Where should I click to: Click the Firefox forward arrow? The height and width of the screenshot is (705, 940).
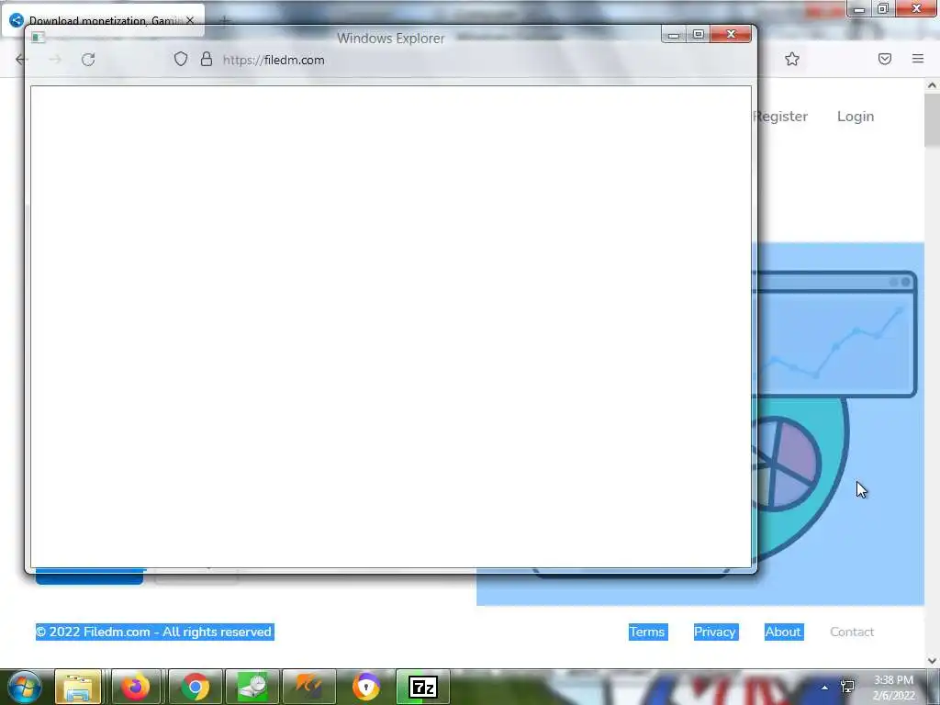tap(55, 60)
